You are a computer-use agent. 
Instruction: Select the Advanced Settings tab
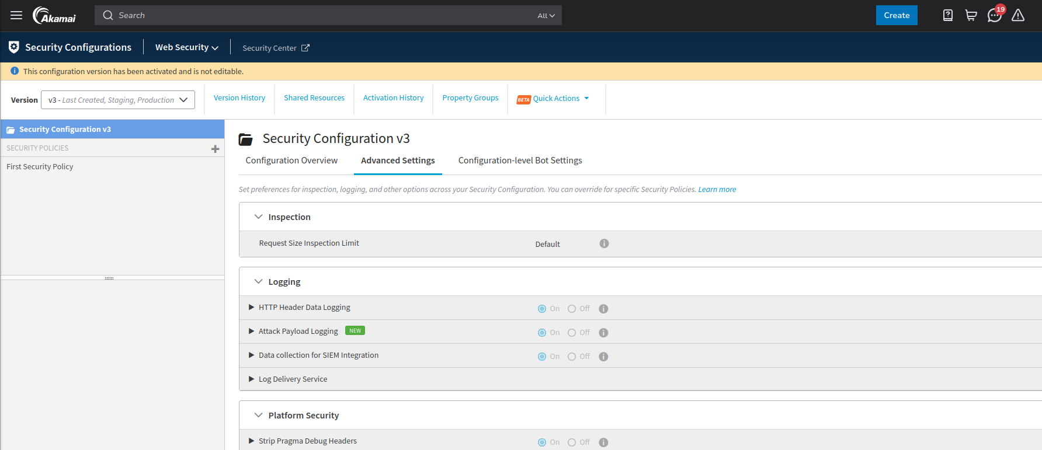click(x=398, y=161)
